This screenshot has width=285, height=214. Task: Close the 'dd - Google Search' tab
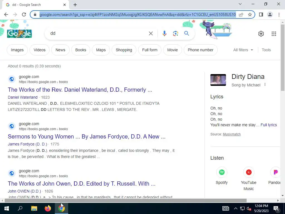pyautogui.click(x=65, y=5)
